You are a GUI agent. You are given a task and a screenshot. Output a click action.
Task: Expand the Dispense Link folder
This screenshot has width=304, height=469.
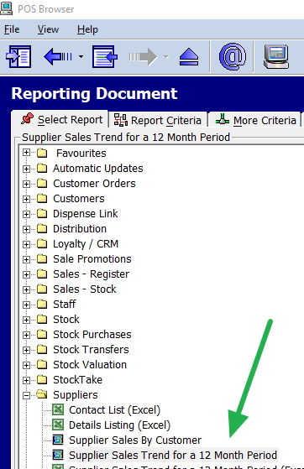26,214
